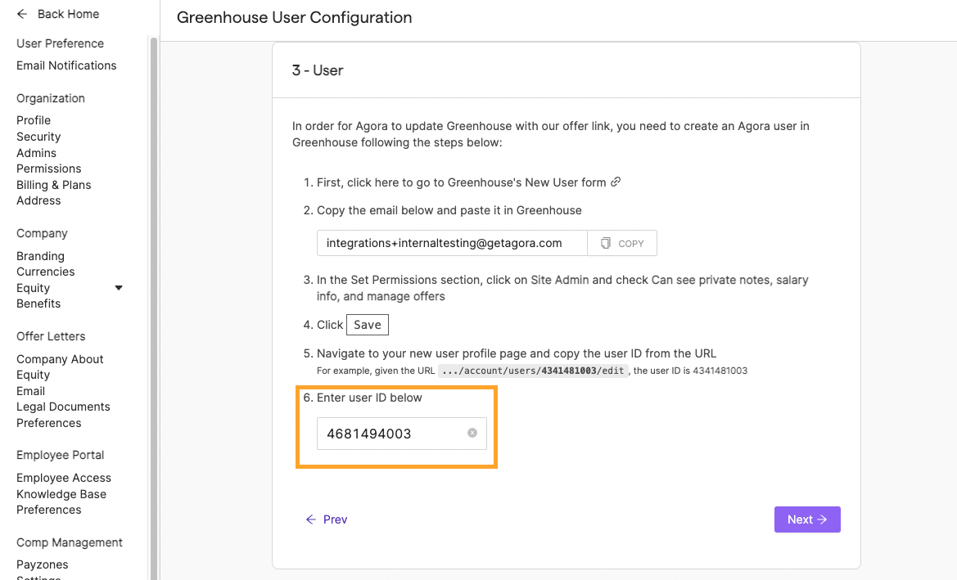Open Payzones under Comp Management
The height and width of the screenshot is (580, 957).
click(42, 564)
